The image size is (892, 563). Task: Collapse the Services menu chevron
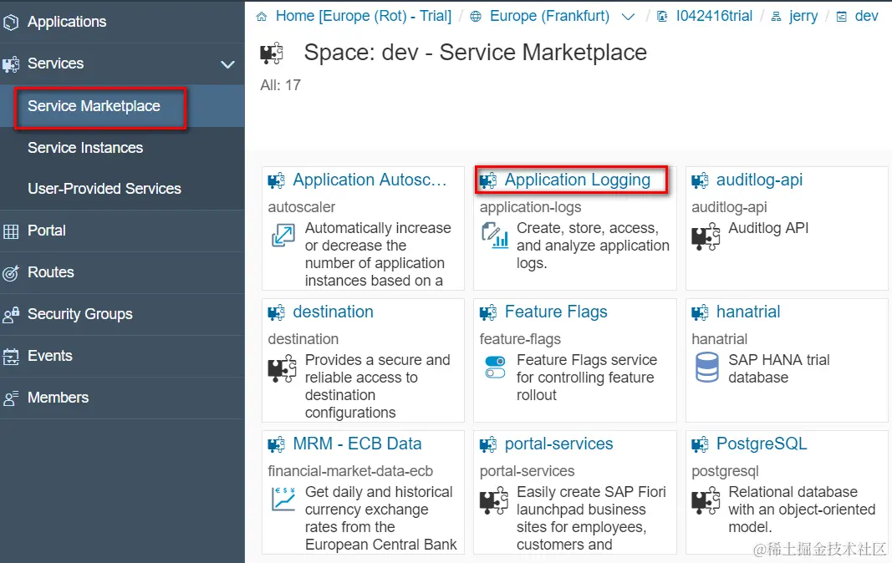227,64
